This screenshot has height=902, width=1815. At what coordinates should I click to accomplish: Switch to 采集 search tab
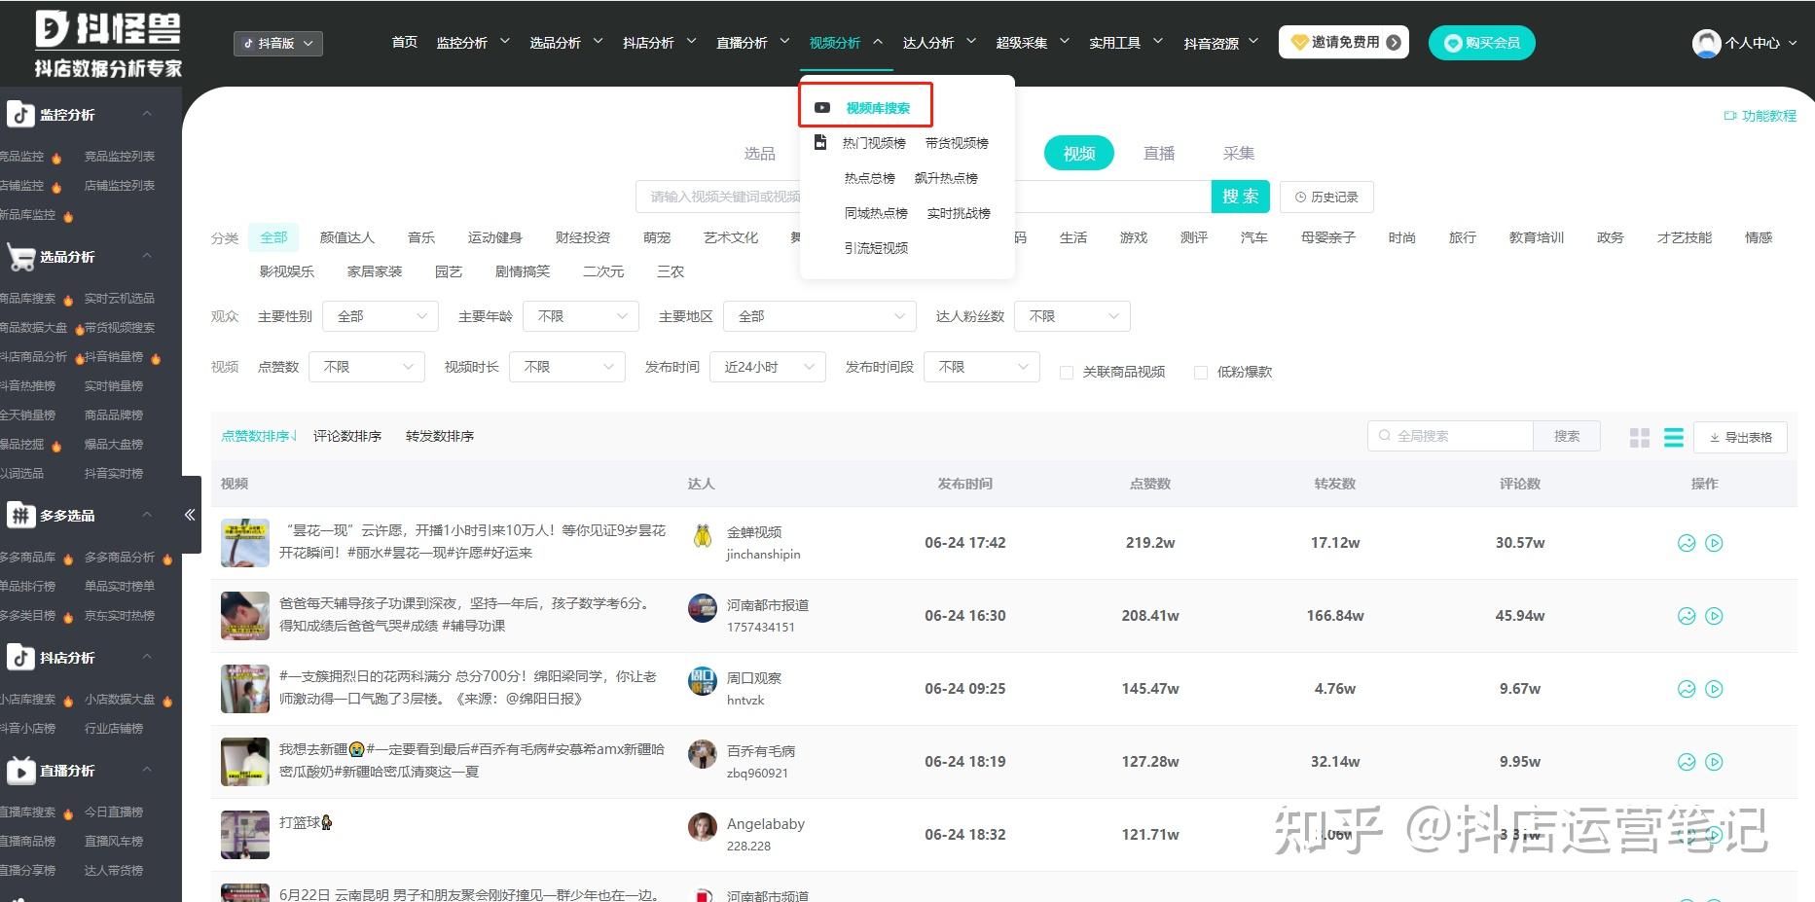tap(1239, 154)
